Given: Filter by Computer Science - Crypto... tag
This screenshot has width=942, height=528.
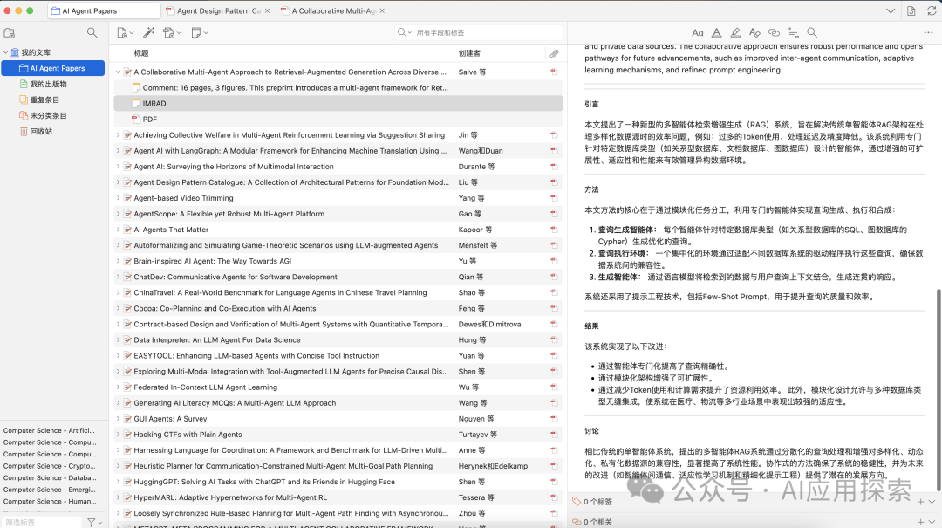Looking at the screenshot, I should click(49, 466).
